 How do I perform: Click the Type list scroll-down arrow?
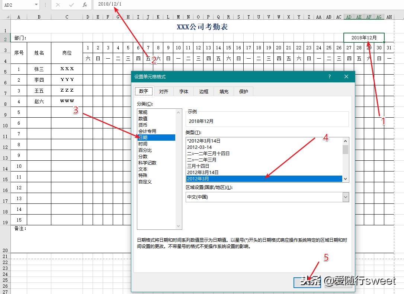click(x=345, y=179)
